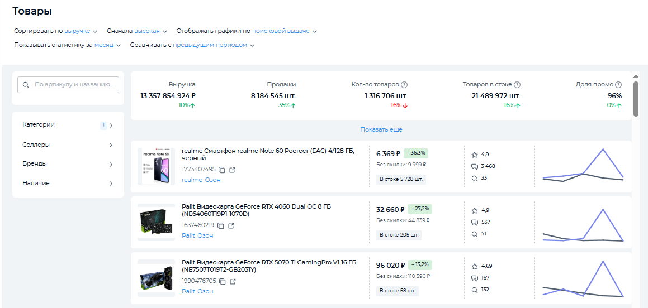Viewport: 648px width, 308px height.
Task: Open realme Note 60 product in new tab
Action: (233, 170)
